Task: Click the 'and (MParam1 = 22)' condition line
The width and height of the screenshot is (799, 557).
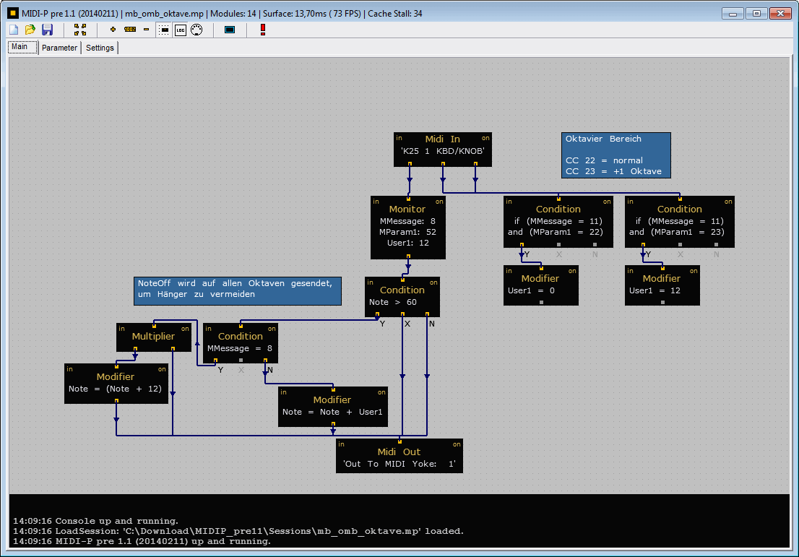Action: click(556, 232)
